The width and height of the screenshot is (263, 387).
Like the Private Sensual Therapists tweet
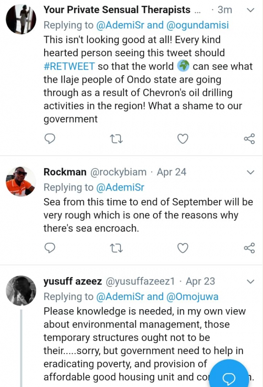click(x=183, y=139)
